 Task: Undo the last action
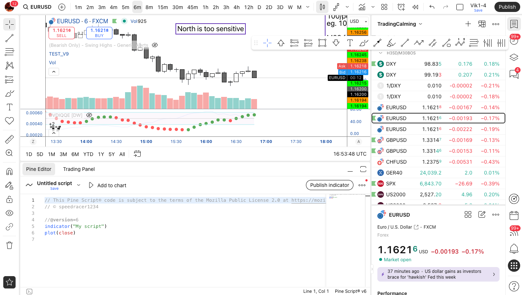[x=432, y=7]
